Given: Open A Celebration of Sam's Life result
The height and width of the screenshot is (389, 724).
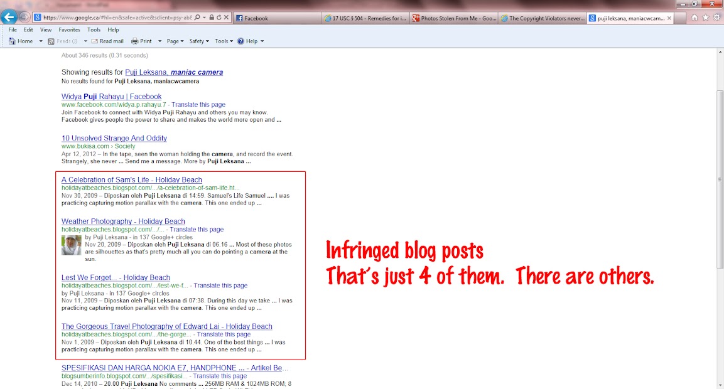Looking at the screenshot, I should tap(132, 179).
